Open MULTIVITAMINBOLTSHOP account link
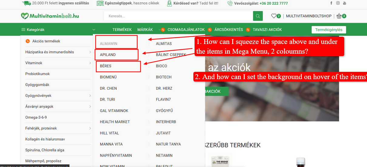The width and height of the screenshot is (367, 167). (x=309, y=16)
